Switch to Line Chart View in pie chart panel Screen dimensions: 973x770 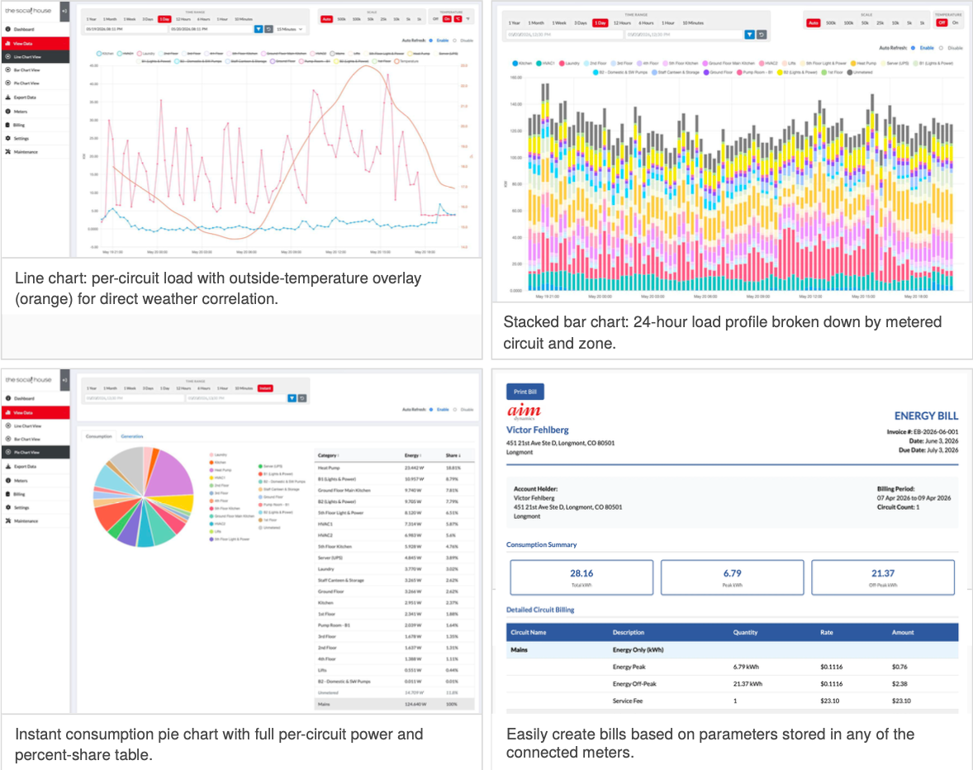[x=36, y=425]
